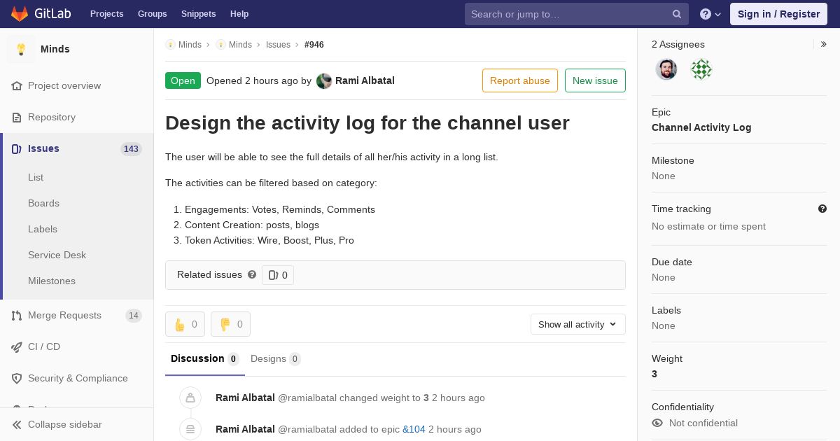Open the Groups menu
The image size is (840, 441).
pos(153,14)
